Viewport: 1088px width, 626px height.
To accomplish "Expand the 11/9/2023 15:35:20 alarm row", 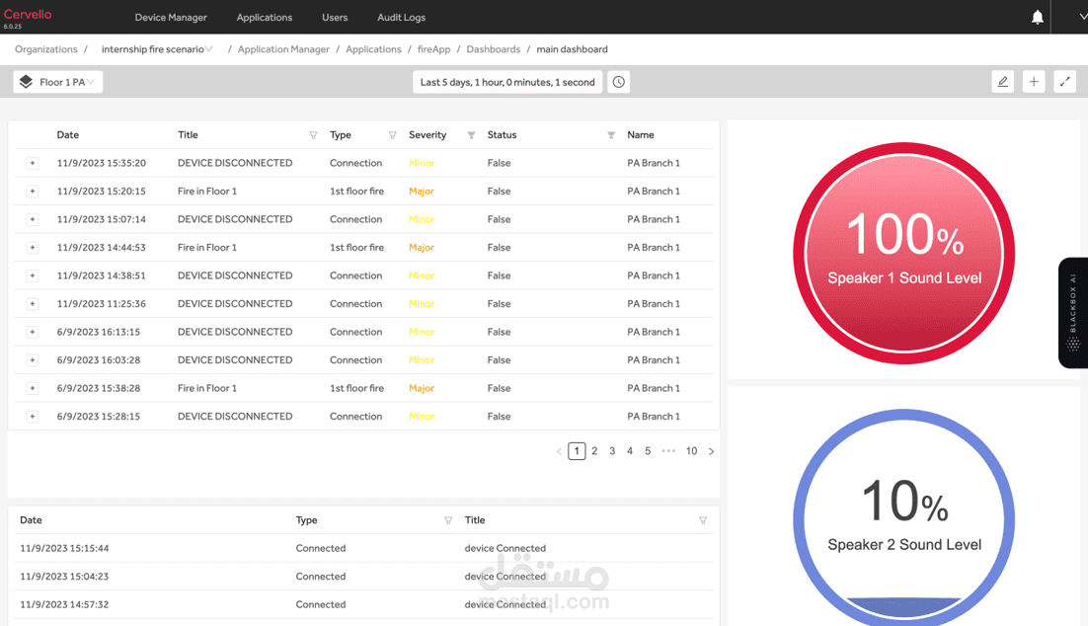I will pyautogui.click(x=32, y=163).
